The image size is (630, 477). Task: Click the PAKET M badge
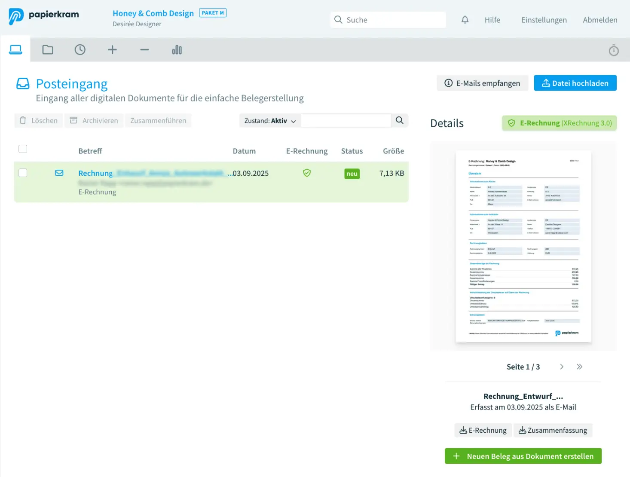click(213, 13)
